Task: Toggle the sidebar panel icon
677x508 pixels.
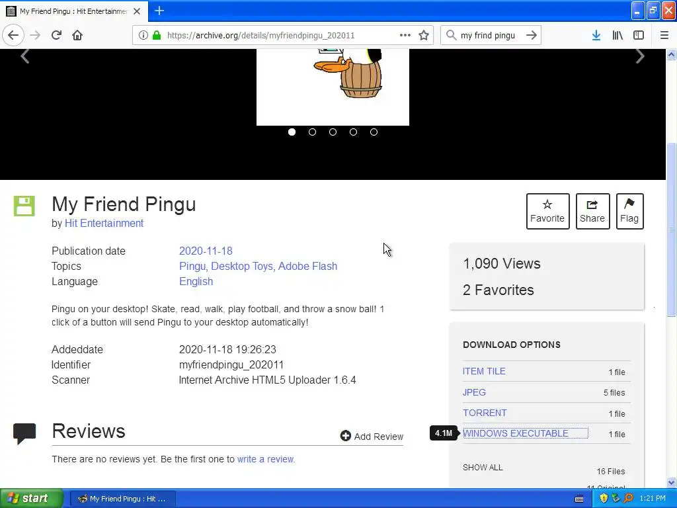Action: point(639,35)
